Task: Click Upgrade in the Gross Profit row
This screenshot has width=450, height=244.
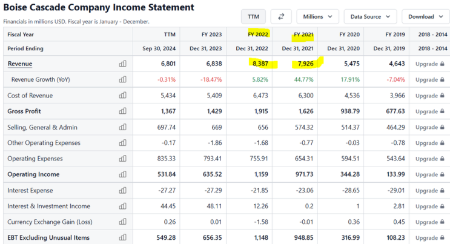Action: click(x=429, y=111)
